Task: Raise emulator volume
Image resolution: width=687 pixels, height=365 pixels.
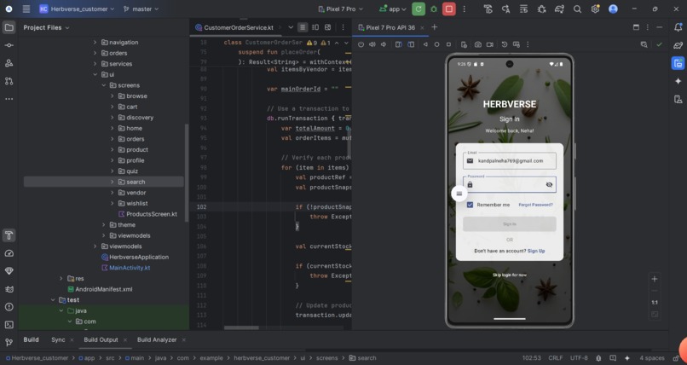Action: (x=372, y=44)
